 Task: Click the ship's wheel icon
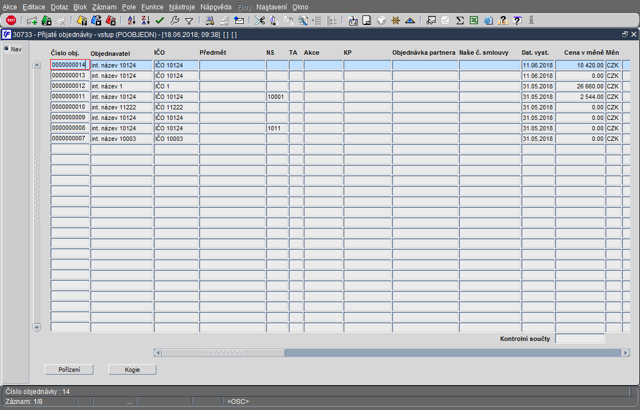coord(396,20)
